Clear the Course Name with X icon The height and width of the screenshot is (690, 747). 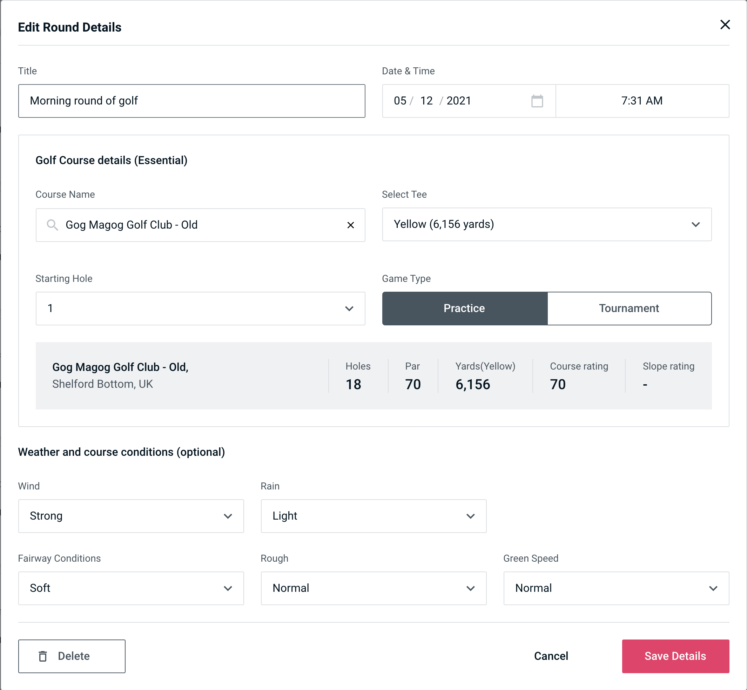(351, 224)
